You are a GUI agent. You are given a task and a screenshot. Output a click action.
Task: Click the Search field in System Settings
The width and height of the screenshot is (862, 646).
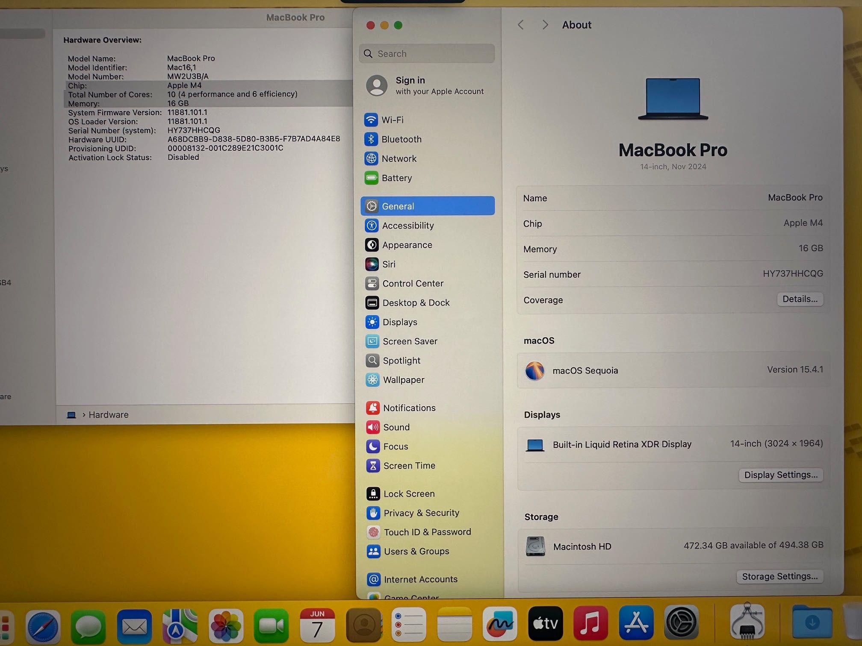tap(427, 54)
